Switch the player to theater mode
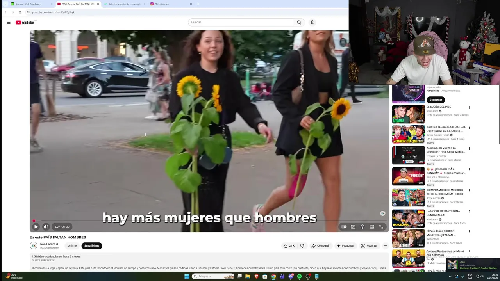500x281 pixels. pyautogui.click(x=372, y=227)
